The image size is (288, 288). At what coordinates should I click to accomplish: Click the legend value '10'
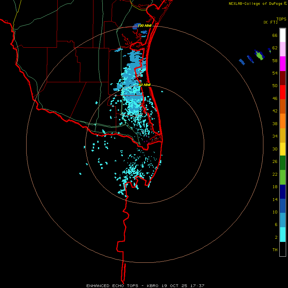click(275, 212)
